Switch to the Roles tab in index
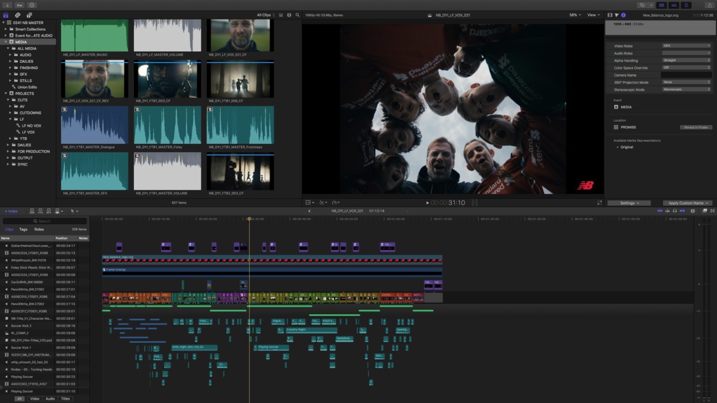The height and width of the screenshot is (403, 717). point(39,229)
